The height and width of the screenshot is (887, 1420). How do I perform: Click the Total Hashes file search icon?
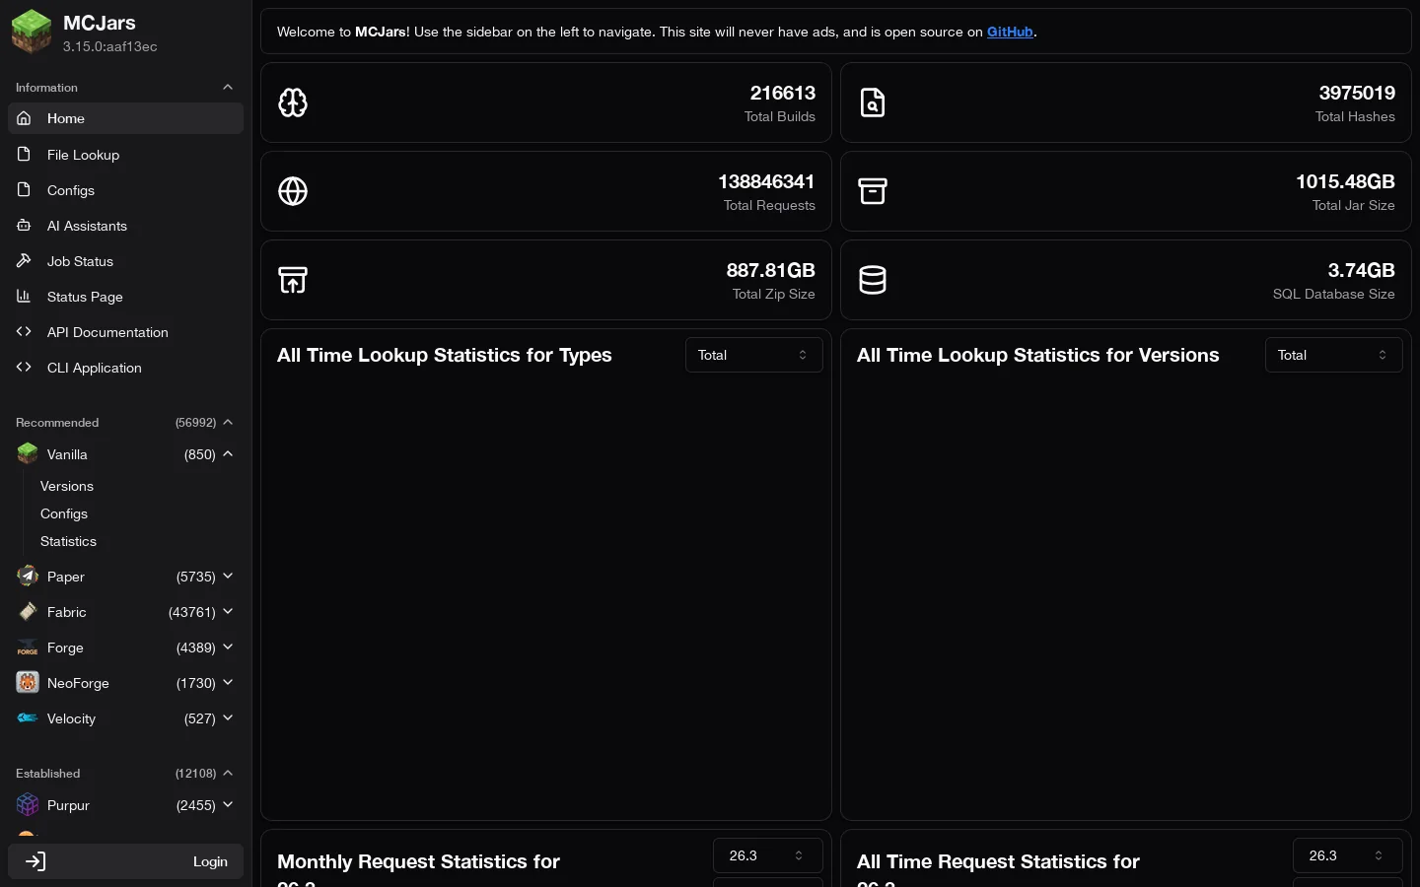(873, 102)
